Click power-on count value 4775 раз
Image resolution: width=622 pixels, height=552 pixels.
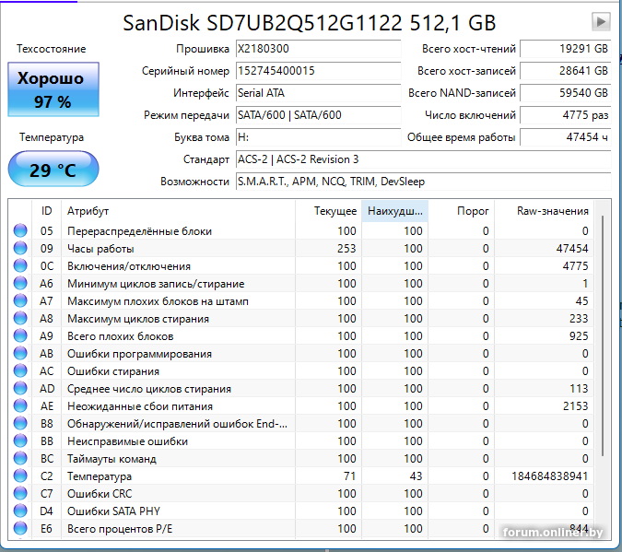click(x=565, y=115)
